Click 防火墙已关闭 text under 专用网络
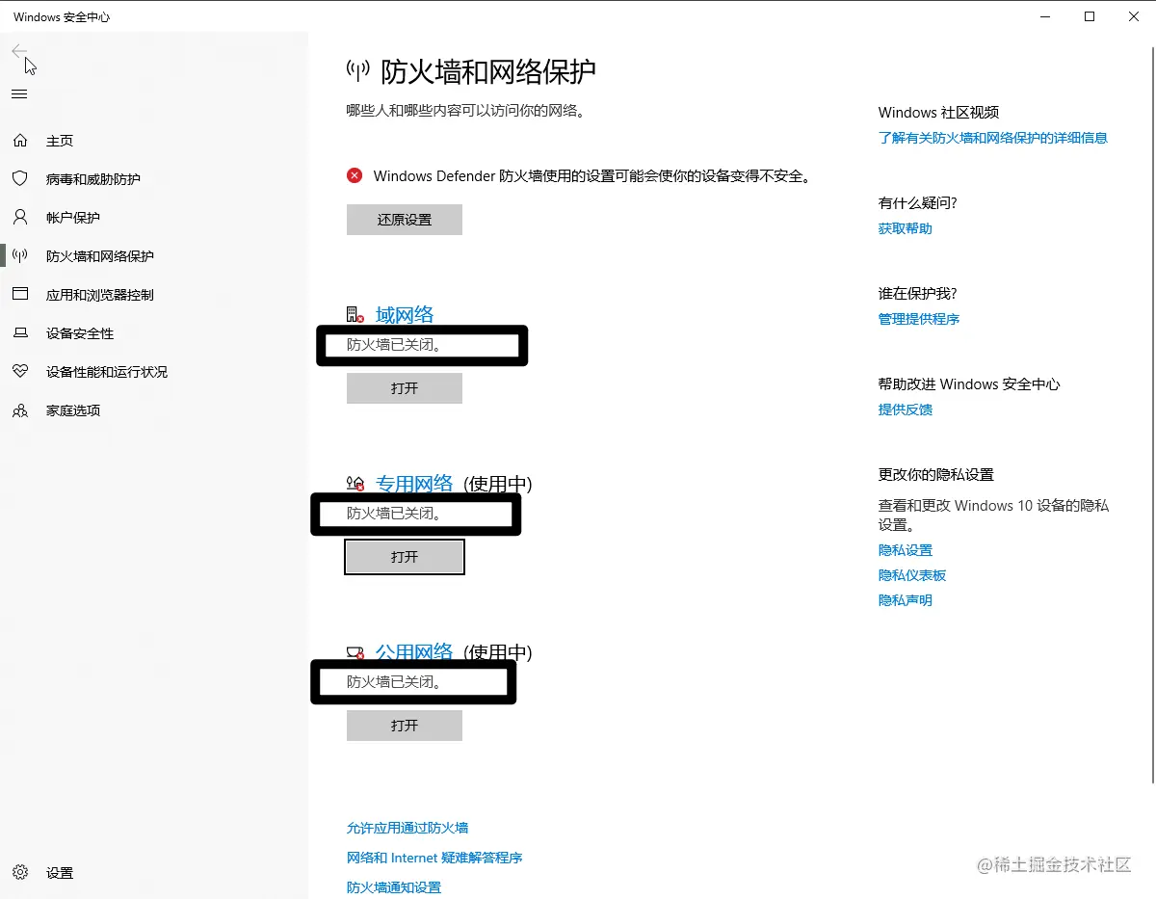The image size is (1156, 899). coord(394,514)
